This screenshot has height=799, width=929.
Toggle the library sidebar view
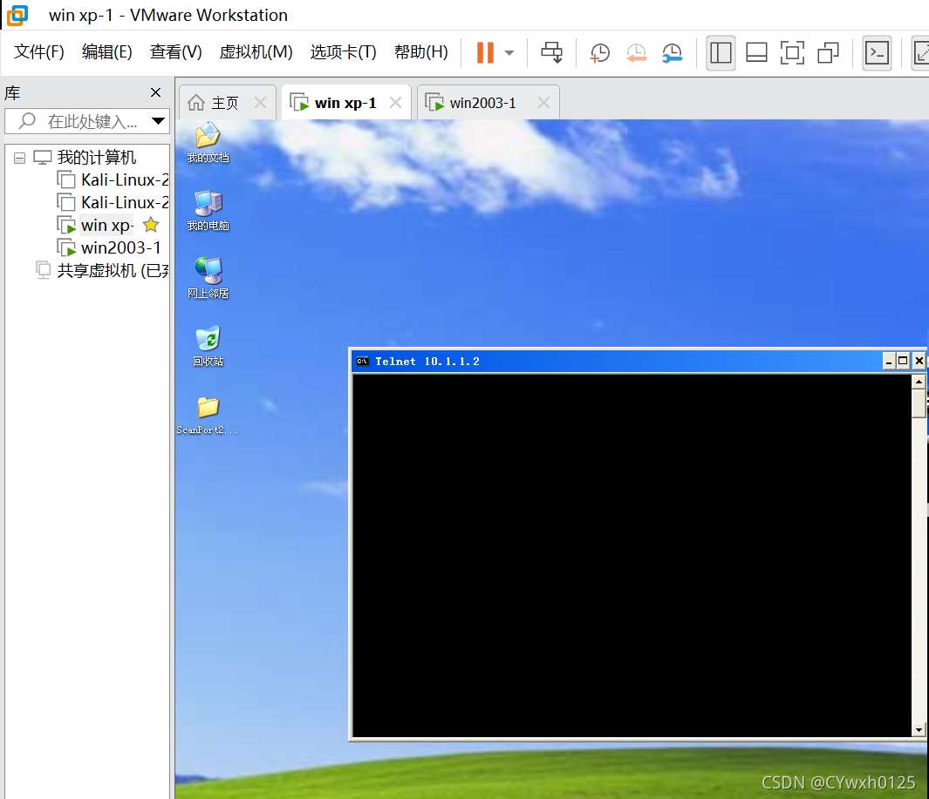[721, 52]
